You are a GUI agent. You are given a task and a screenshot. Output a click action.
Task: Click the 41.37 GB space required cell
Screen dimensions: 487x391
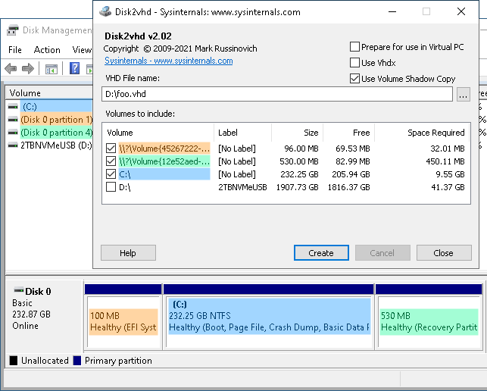[x=448, y=187]
